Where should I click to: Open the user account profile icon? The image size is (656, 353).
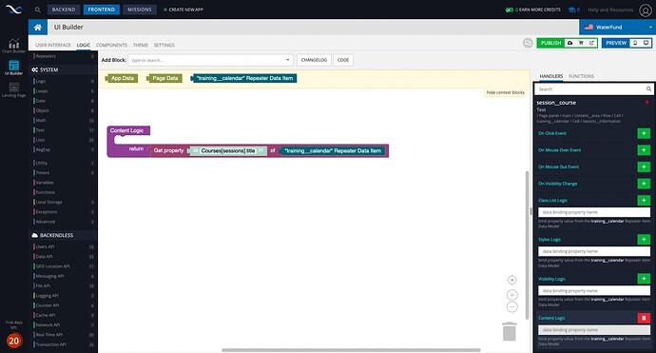[646, 10]
